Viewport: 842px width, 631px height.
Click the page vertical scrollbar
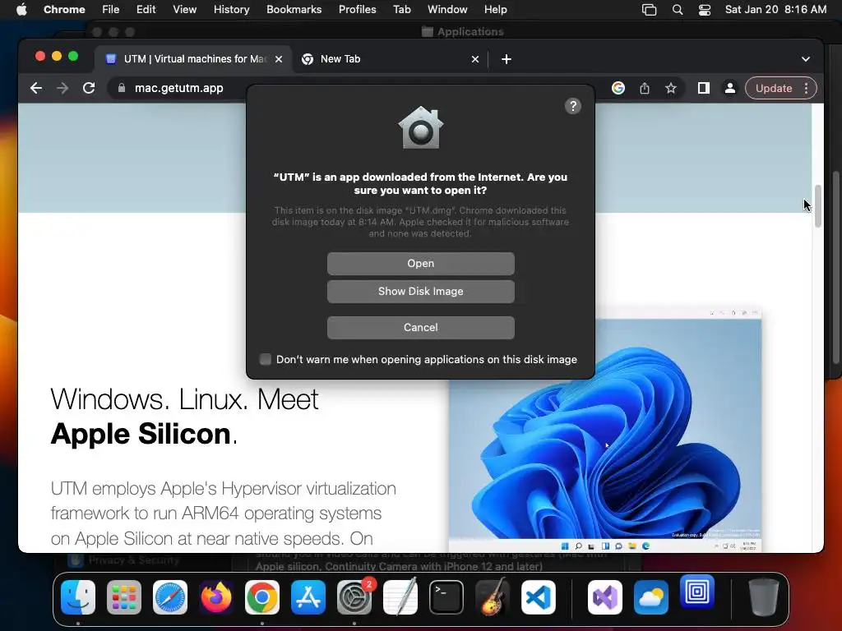tap(818, 206)
